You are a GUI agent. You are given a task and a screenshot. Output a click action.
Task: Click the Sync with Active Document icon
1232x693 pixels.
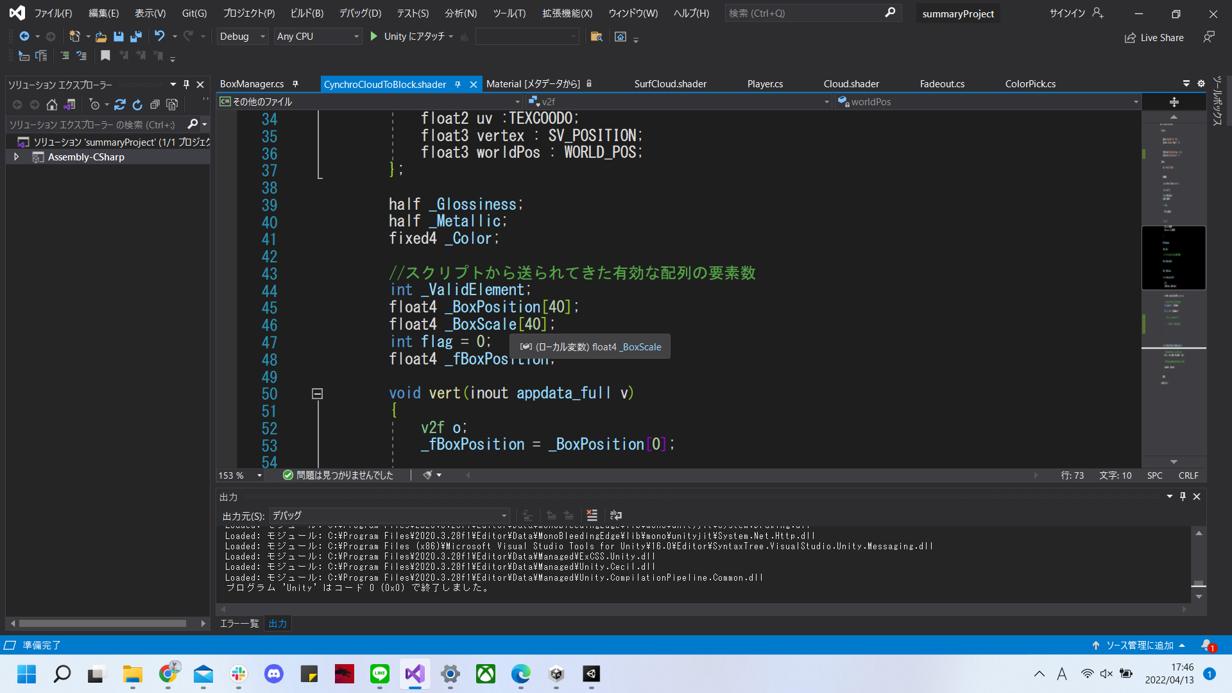click(119, 105)
